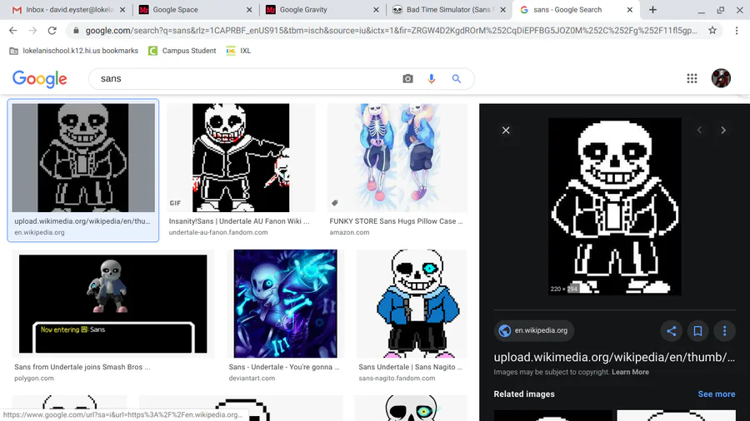The width and height of the screenshot is (750, 421).
Task: Open the Sans Nagito blue hoodie thumbnail
Action: (x=412, y=304)
